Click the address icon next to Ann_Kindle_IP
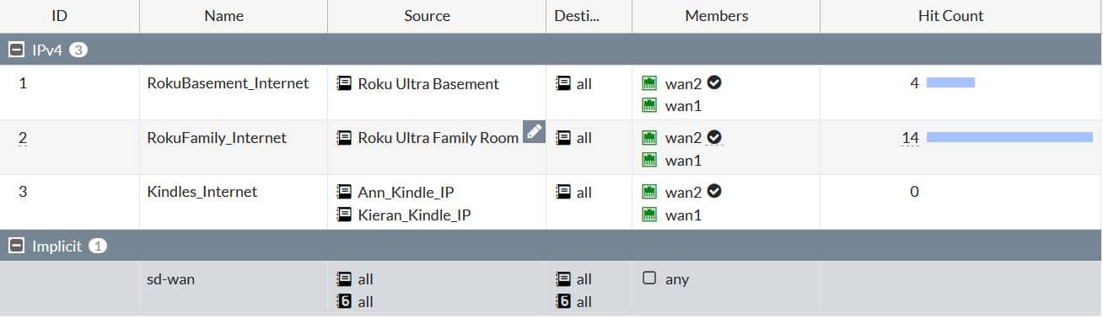 344,193
